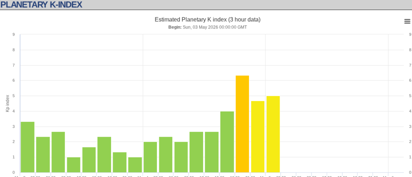Click the green bar reaching Kp 4
The image size is (412, 177).
(x=227, y=142)
